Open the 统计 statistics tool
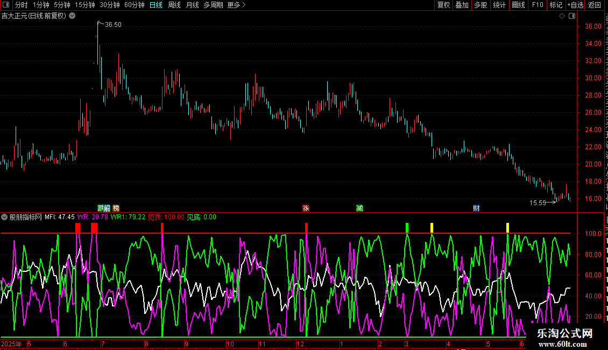Image resolution: width=608 pixels, height=350 pixels. pyautogui.click(x=499, y=5)
